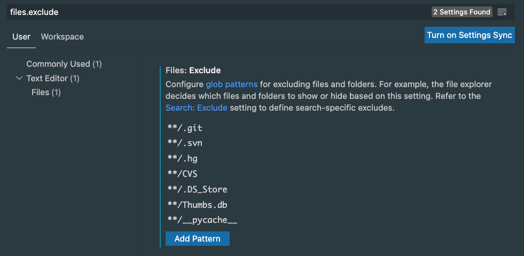This screenshot has width=524, height=256.
Task: Open the Files subcategory in tree
Action: 46,93
